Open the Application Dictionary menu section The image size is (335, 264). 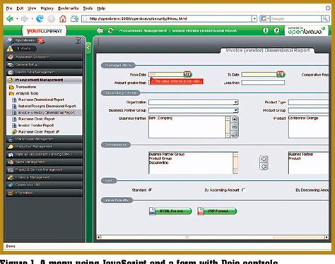pyautogui.click(x=45, y=57)
